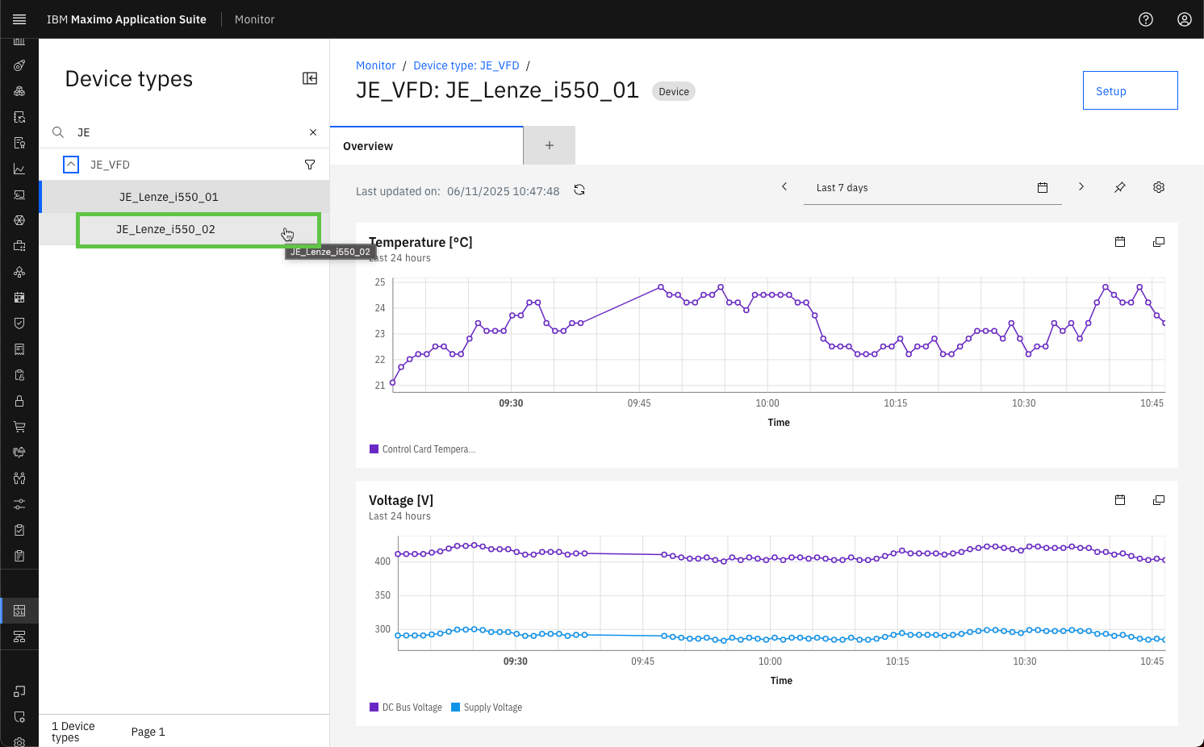This screenshot has height=747, width=1204.
Task: Open dashboard settings gear
Action: click(1159, 187)
